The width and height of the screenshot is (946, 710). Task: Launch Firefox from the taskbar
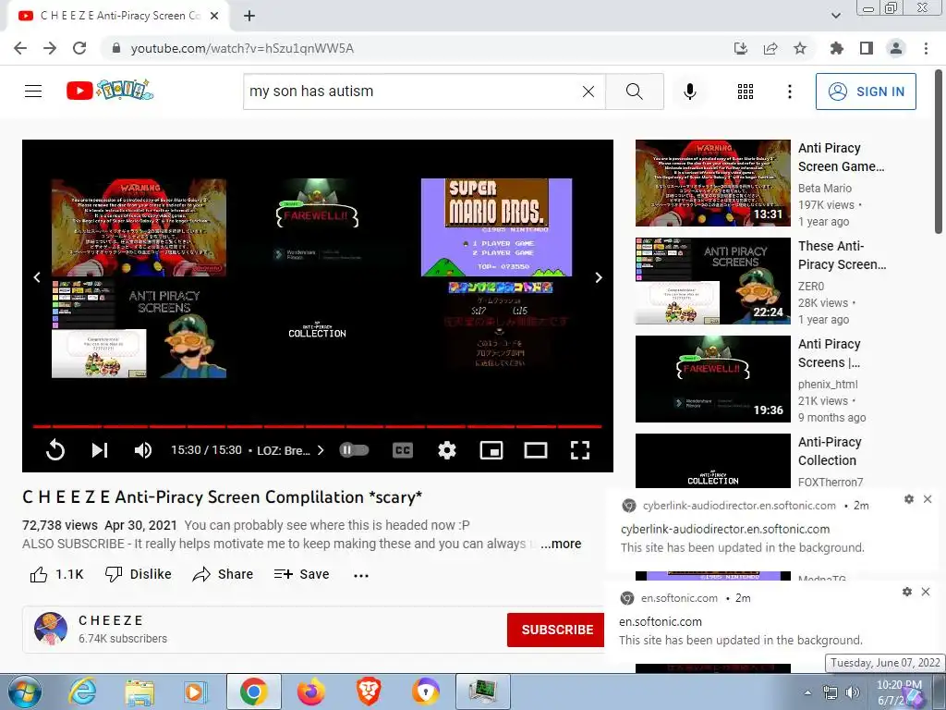311,692
